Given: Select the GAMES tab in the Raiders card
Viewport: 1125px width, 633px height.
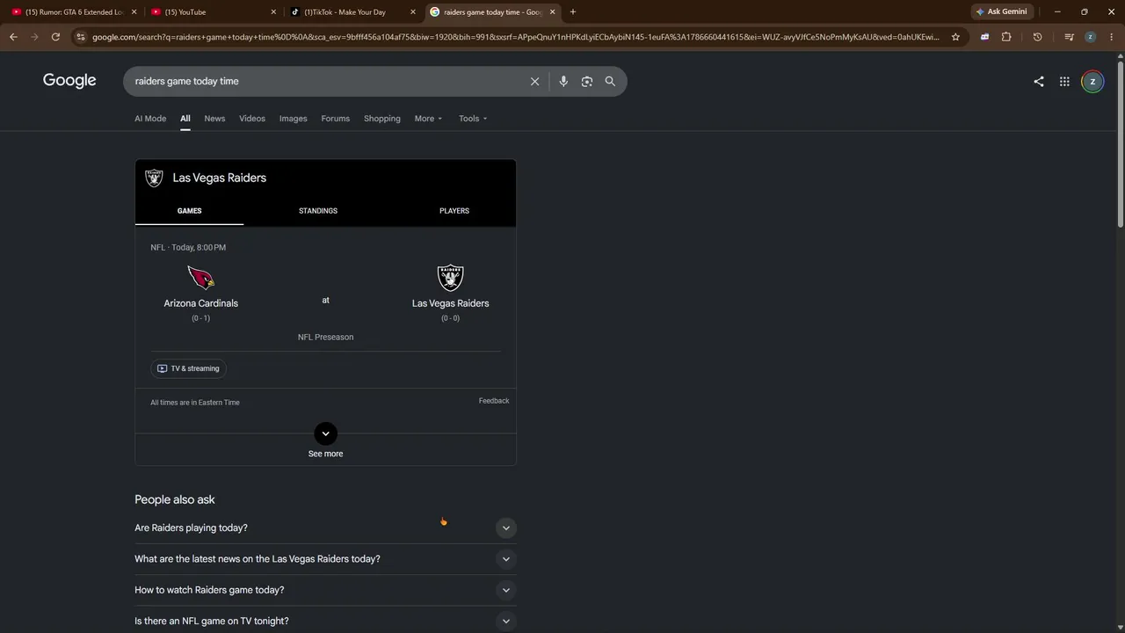Looking at the screenshot, I should coord(189,211).
